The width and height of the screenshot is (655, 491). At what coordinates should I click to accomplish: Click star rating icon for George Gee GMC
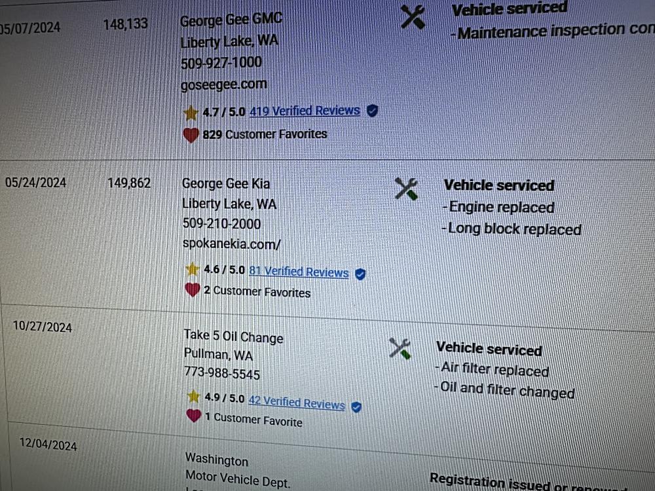click(x=191, y=113)
